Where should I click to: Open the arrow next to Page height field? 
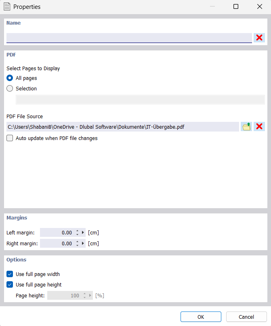tap(90, 295)
